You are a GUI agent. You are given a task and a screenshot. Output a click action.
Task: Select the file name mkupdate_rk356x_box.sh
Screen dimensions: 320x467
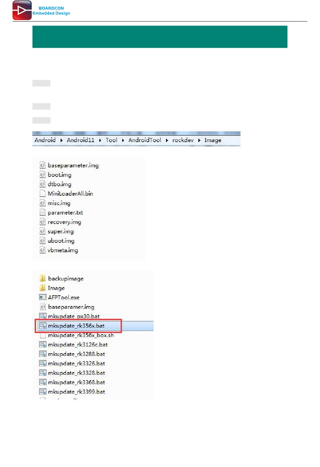81,335
